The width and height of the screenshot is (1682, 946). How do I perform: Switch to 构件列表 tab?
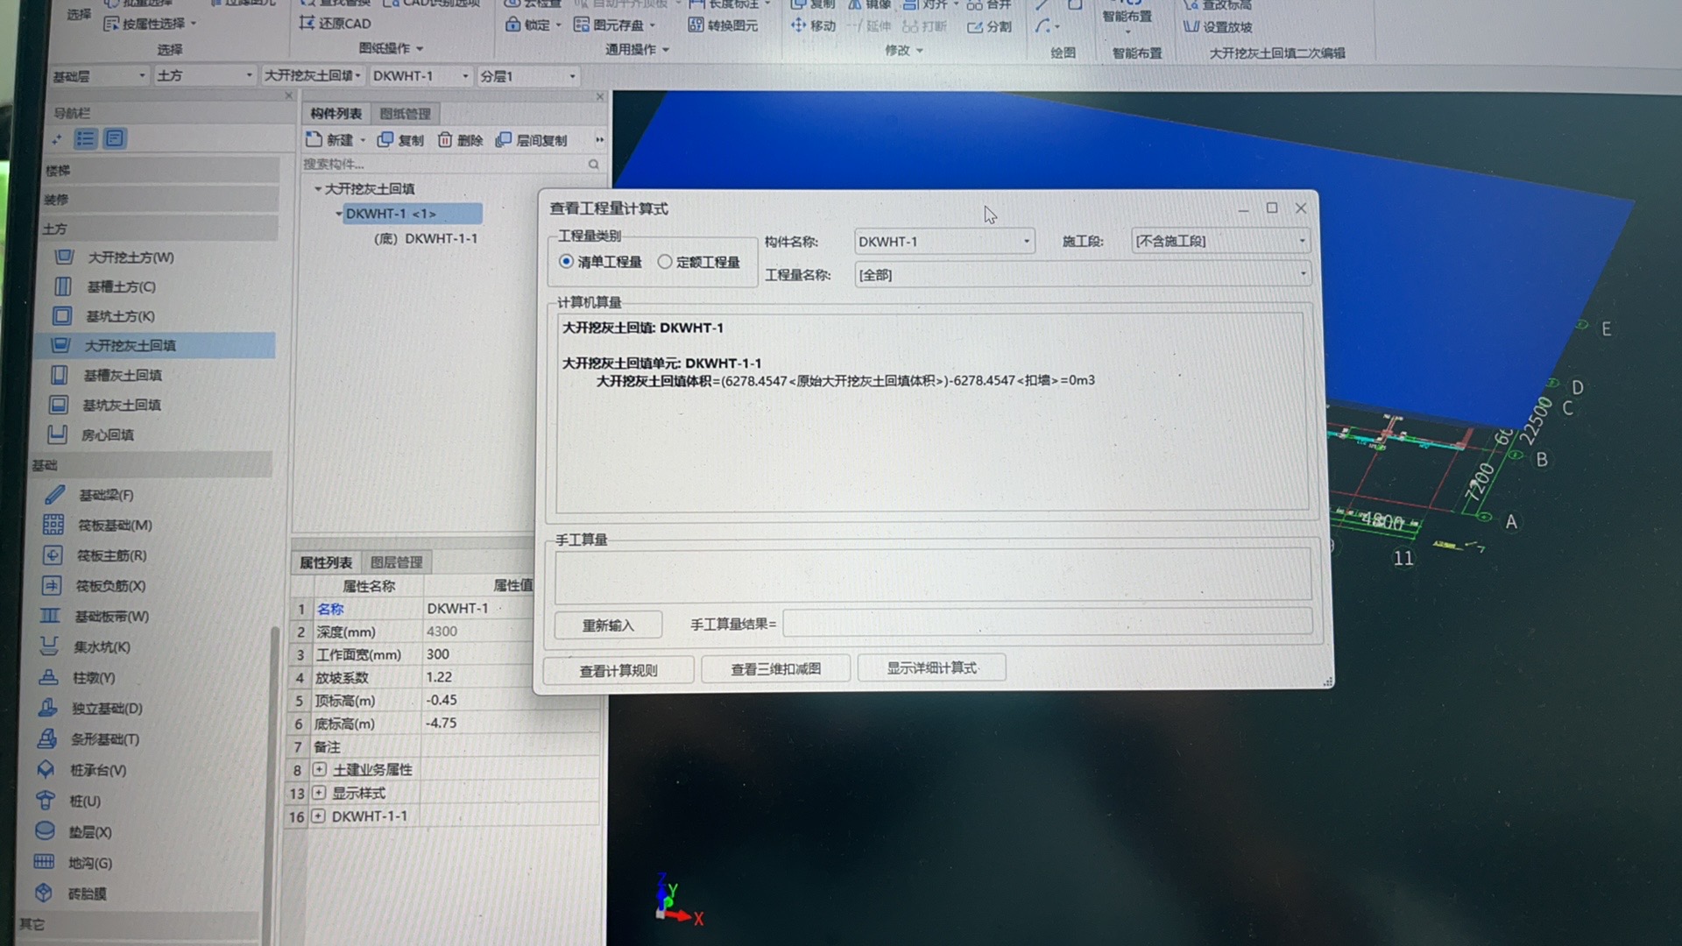tap(336, 114)
